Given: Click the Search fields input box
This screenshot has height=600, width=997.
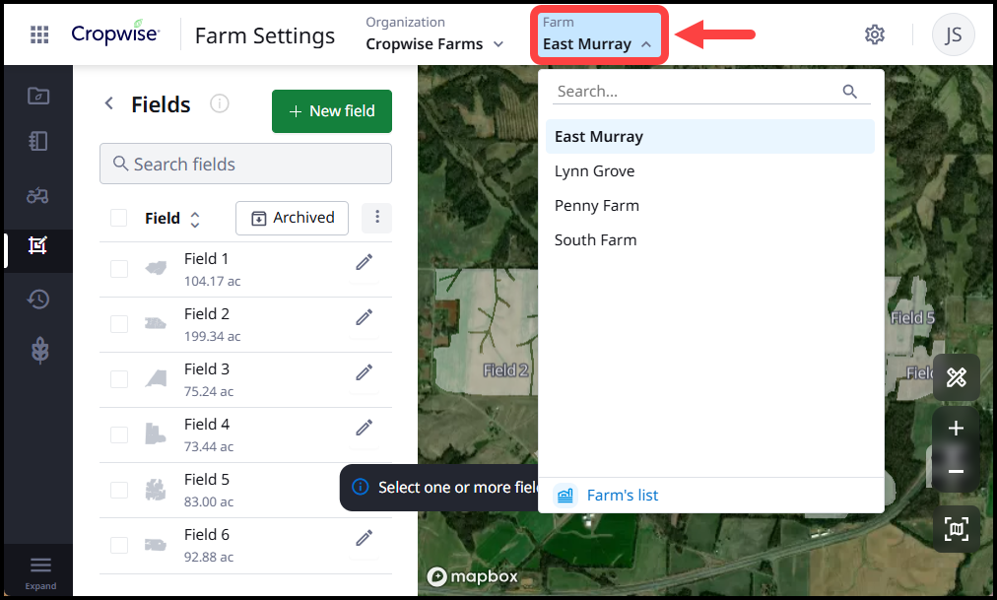Looking at the screenshot, I should pyautogui.click(x=245, y=164).
